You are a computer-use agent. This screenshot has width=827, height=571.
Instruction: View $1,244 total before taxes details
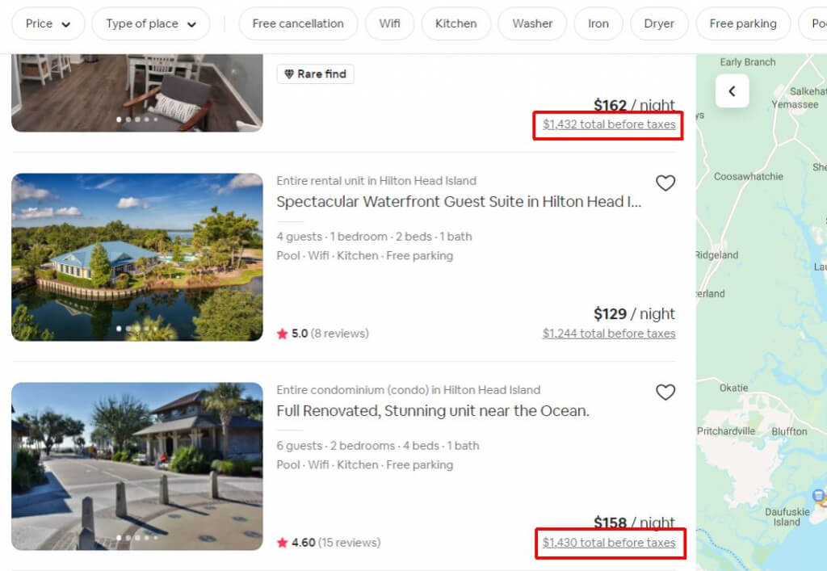click(609, 334)
